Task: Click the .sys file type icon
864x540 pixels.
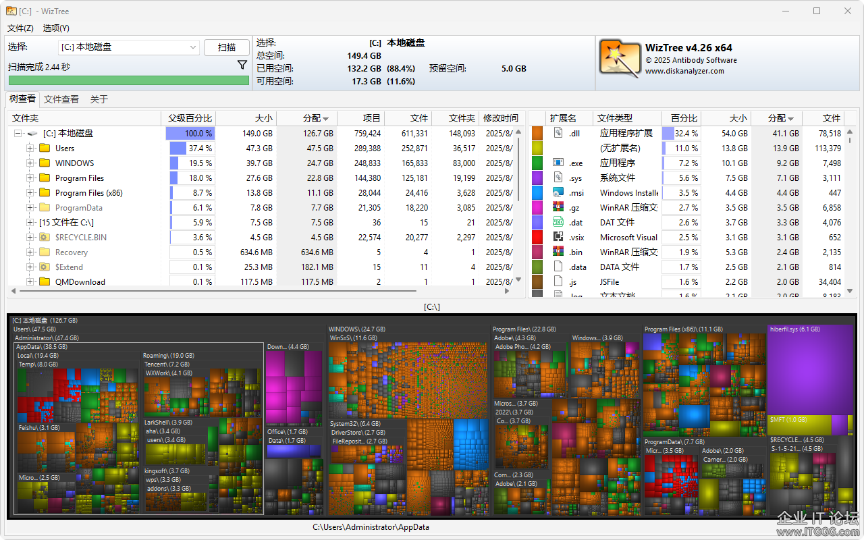Action: tap(558, 178)
